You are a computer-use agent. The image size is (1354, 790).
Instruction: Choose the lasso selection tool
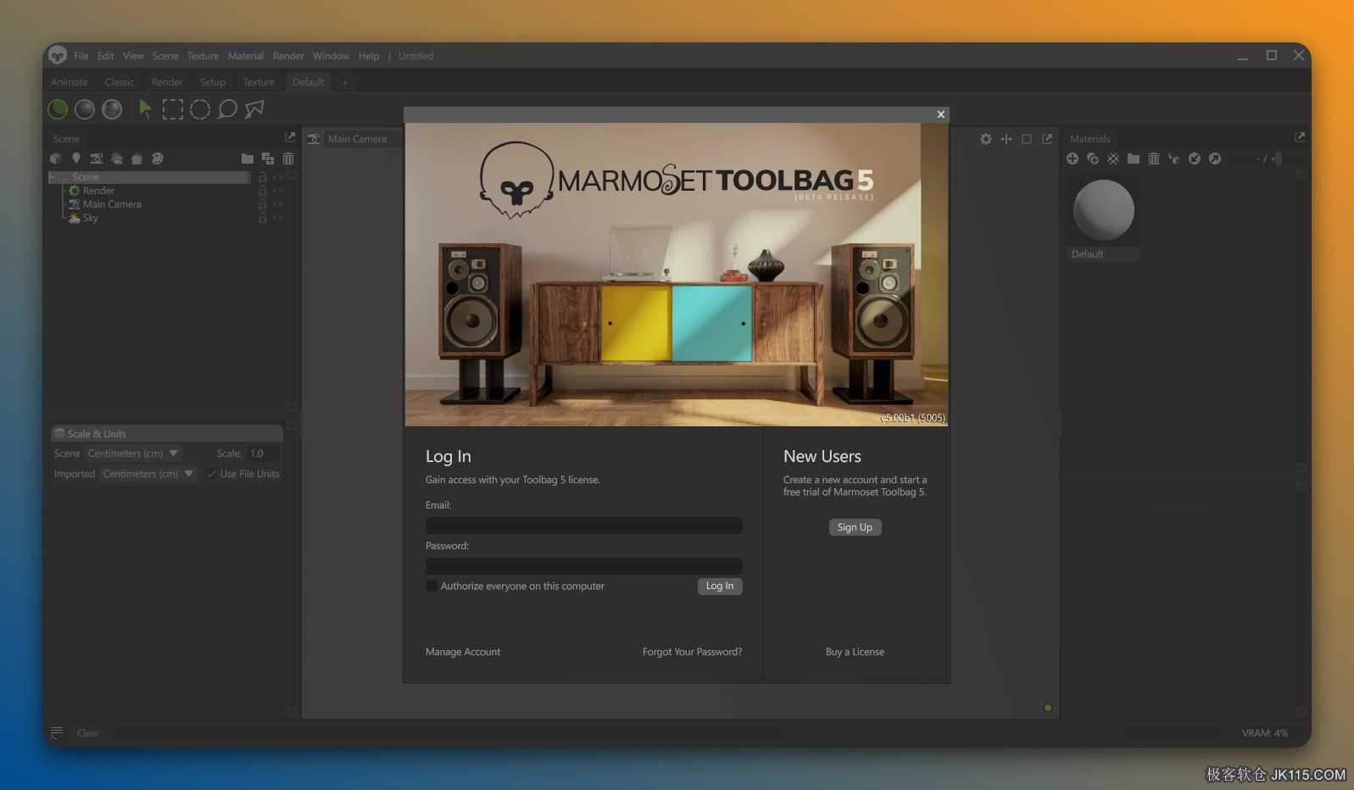(227, 109)
